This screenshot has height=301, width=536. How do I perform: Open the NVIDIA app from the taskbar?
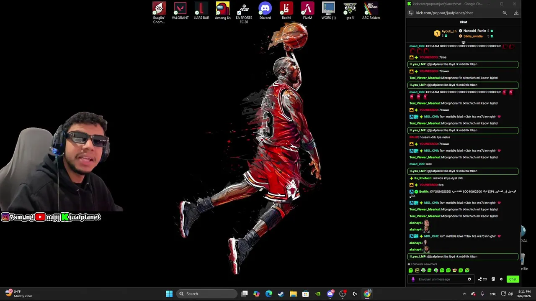(x=318, y=294)
